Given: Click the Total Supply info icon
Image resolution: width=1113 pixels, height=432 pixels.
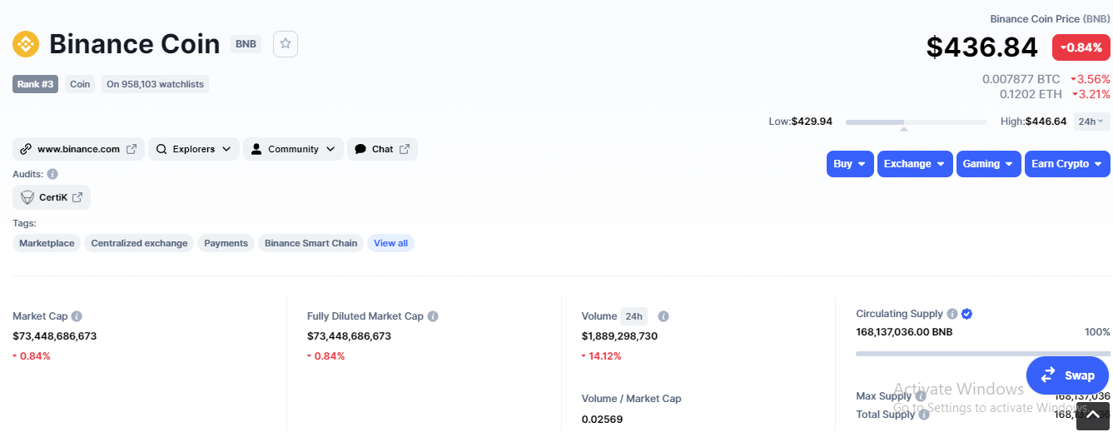Looking at the screenshot, I should (x=924, y=415).
